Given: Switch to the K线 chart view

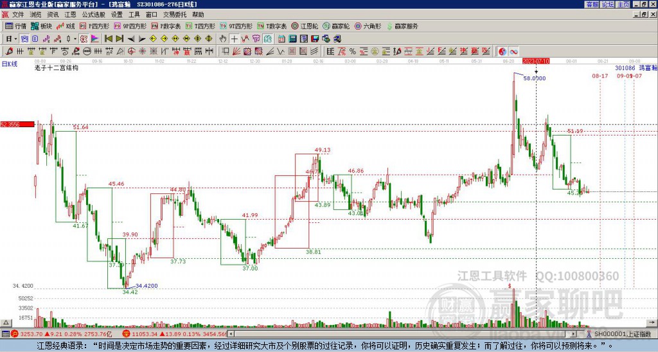Looking at the screenshot, I should pos(66,26).
